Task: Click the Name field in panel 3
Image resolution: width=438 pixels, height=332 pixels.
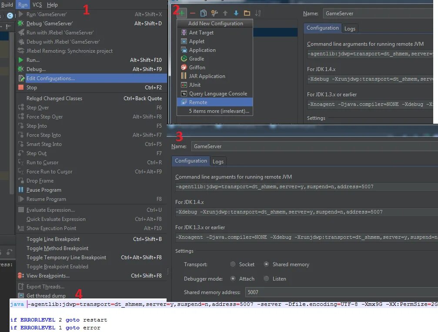Action: [314, 146]
